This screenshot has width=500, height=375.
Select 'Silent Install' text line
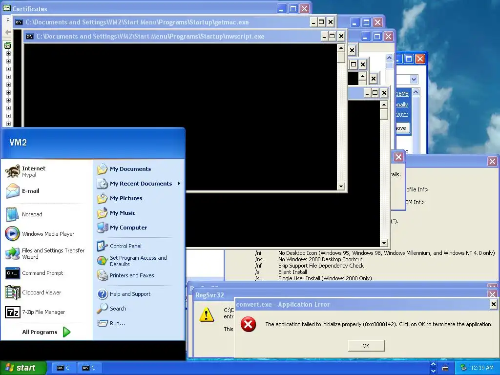(x=292, y=272)
